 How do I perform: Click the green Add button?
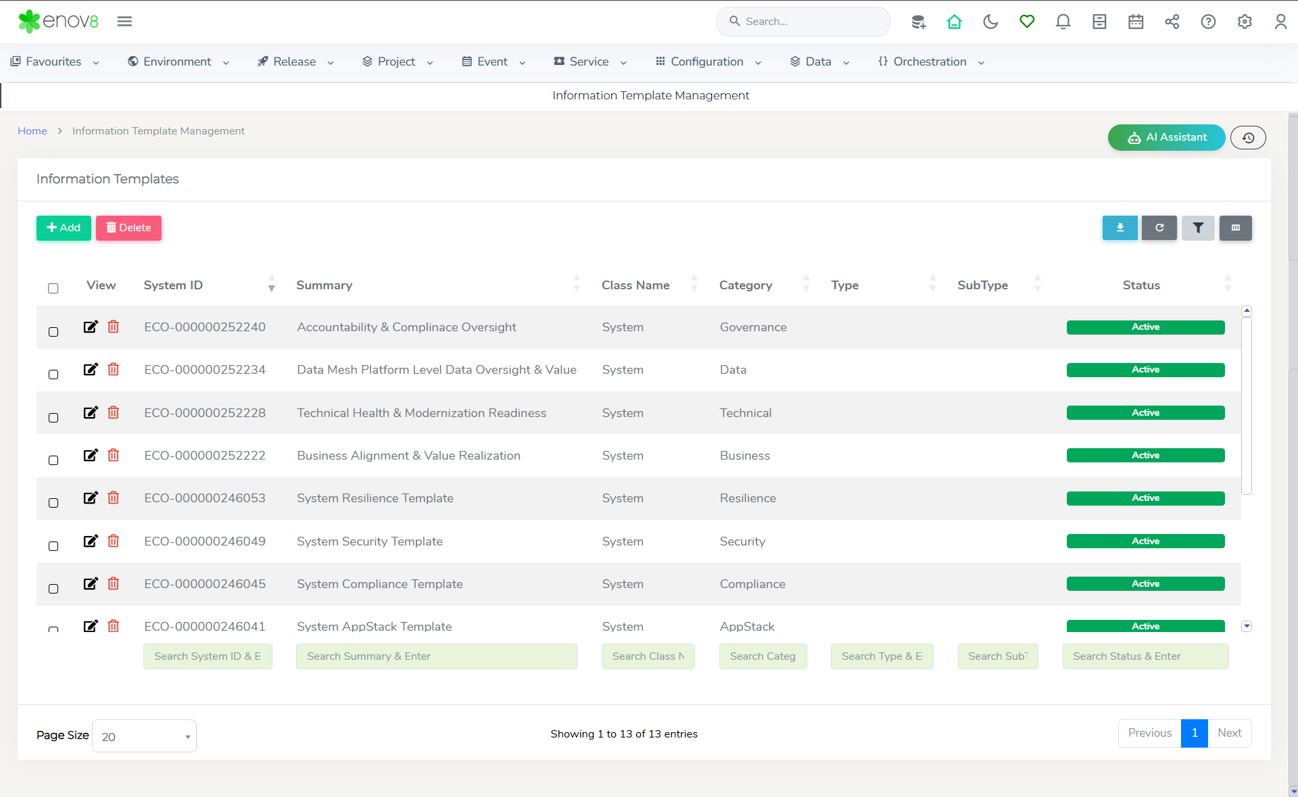click(x=64, y=228)
